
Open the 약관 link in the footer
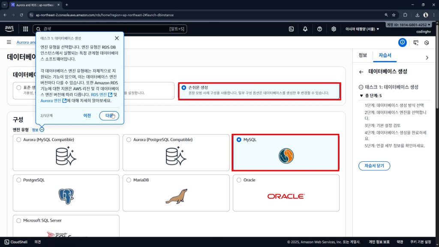(400, 242)
